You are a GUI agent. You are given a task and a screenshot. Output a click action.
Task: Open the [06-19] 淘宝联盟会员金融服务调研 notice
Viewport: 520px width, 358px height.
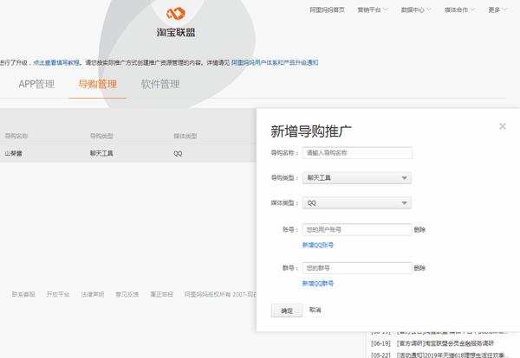pos(432,343)
